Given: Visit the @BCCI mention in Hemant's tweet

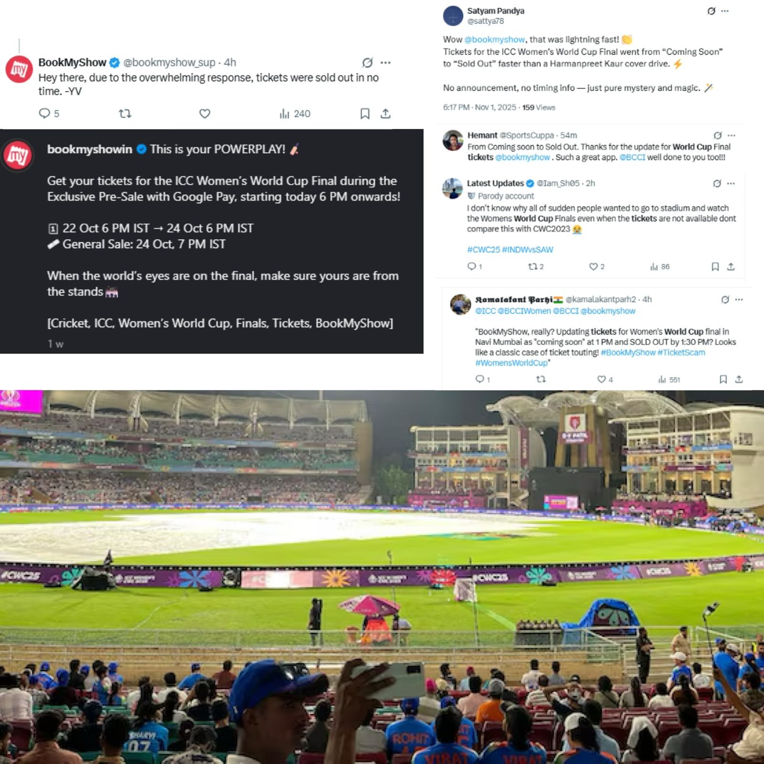Looking at the screenshot, I should pyautogui.click(x=632, y=157).
